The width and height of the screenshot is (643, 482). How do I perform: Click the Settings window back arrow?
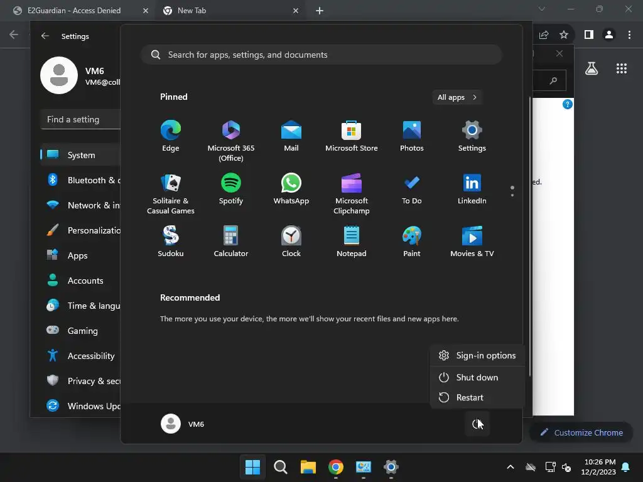[x=45, y=36]
